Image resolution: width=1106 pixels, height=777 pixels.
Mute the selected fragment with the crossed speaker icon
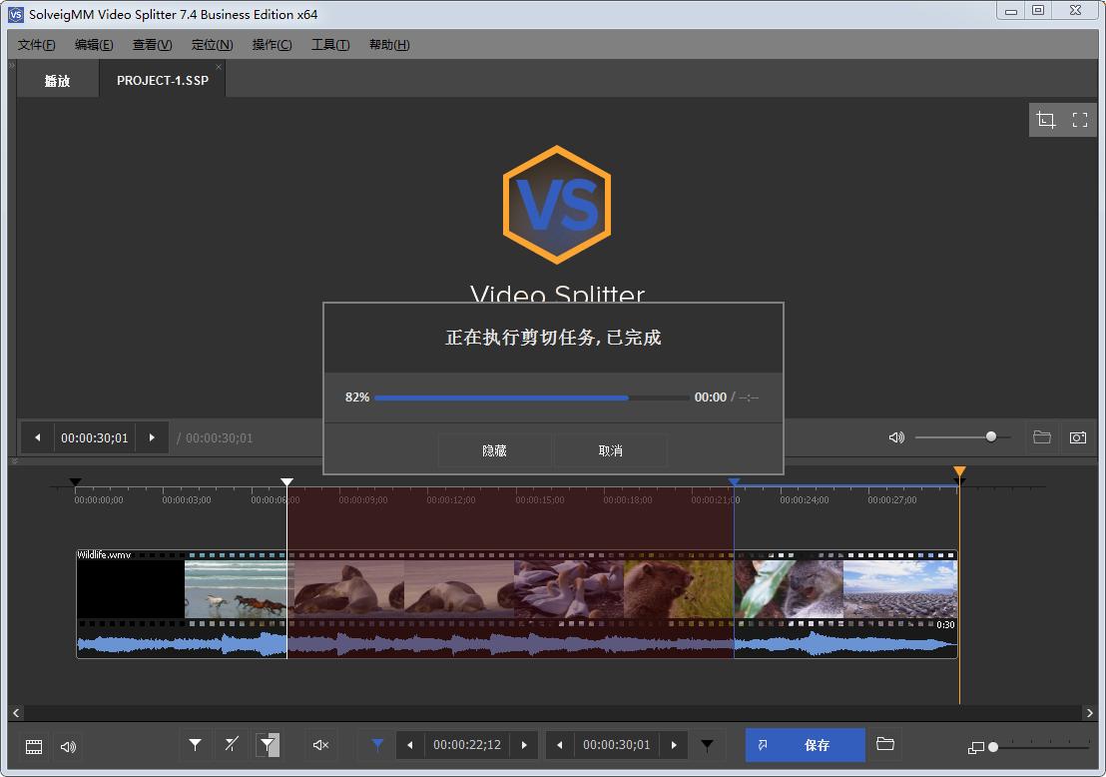tap(318, 745)
